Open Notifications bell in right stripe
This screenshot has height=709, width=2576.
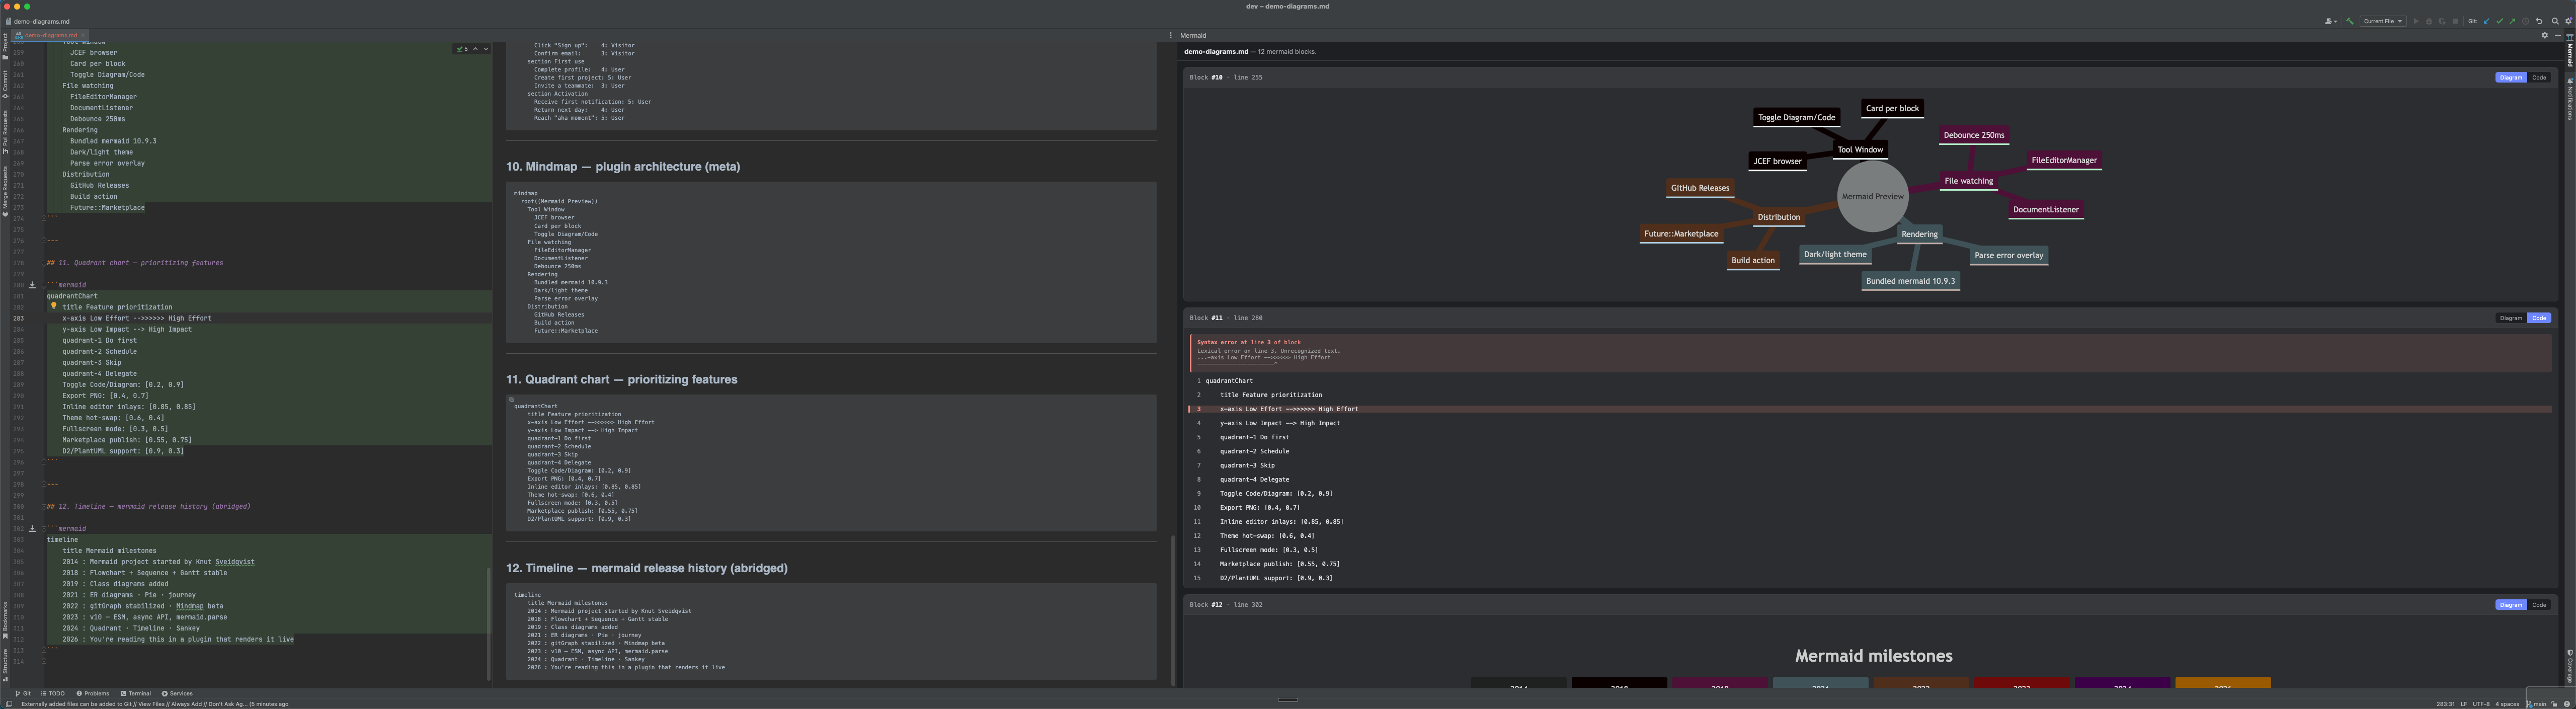2570,99
